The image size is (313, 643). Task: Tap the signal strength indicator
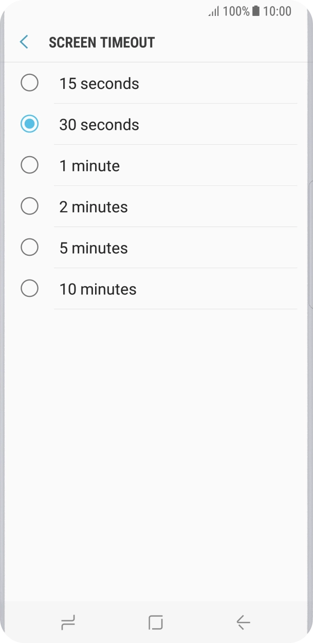coord(214,11)
